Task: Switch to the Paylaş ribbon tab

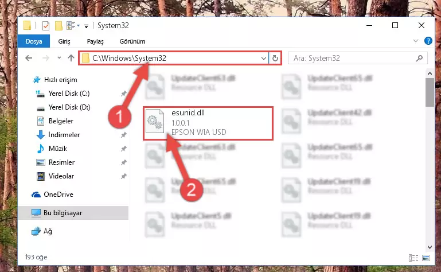Action: pos(95,41)
